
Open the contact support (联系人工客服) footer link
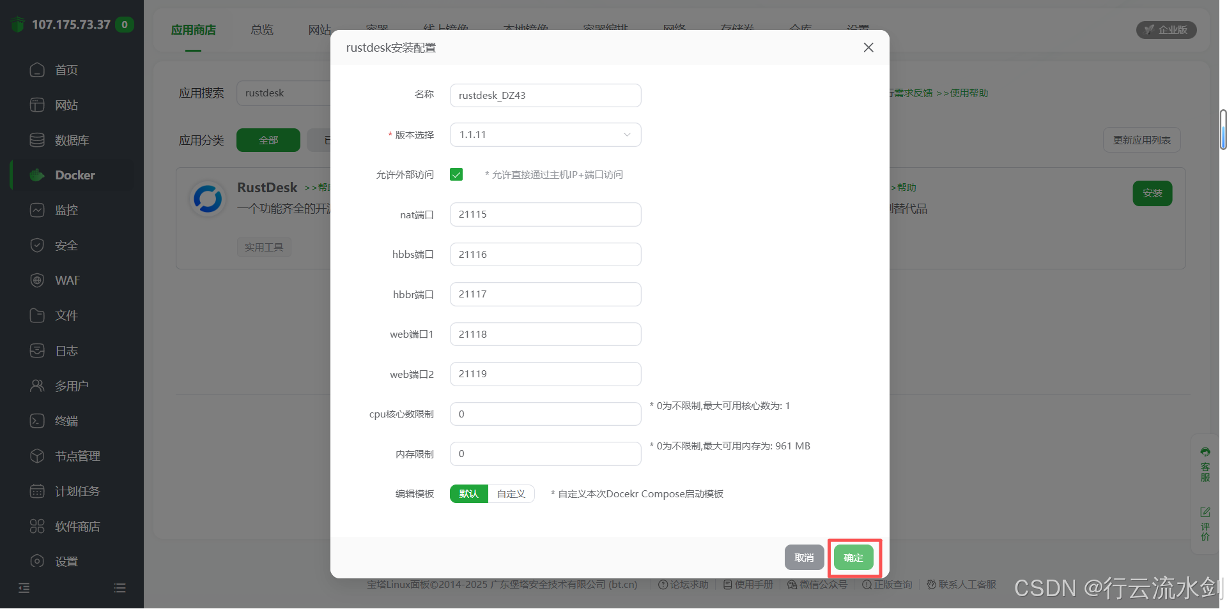tap(962, 585)
